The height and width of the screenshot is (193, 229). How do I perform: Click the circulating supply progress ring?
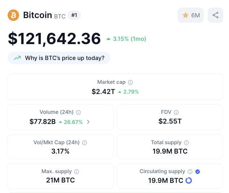coord(189,180)
